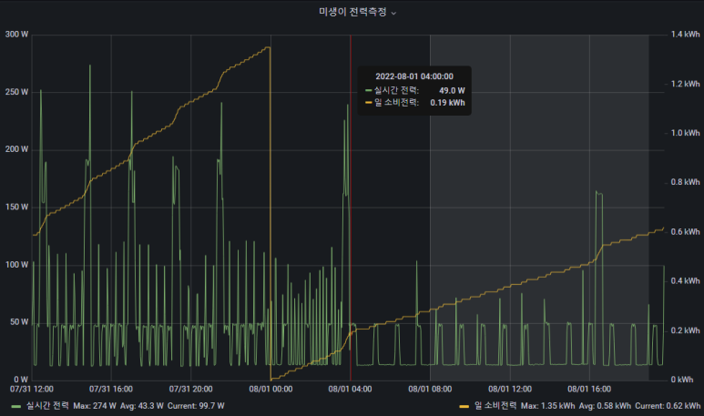The height and width of the screenshot is (416, 704).
Task: Click the 07/31 12:00 time axis label
Action: pos(32,389)
